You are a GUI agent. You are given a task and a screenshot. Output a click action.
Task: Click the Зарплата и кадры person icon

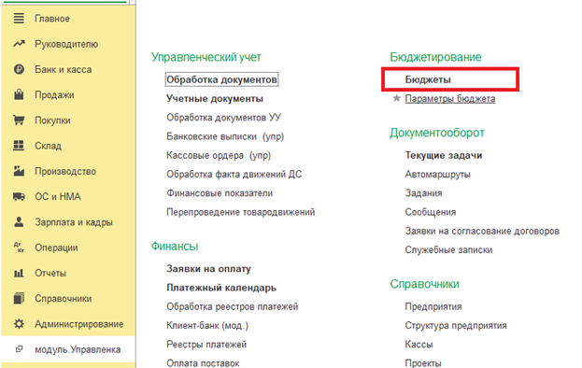coord(19,222)
